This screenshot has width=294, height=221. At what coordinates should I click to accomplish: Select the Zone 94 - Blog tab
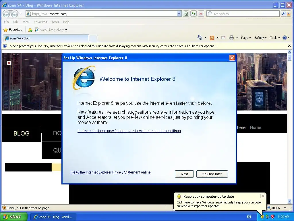tap(46, 38)
